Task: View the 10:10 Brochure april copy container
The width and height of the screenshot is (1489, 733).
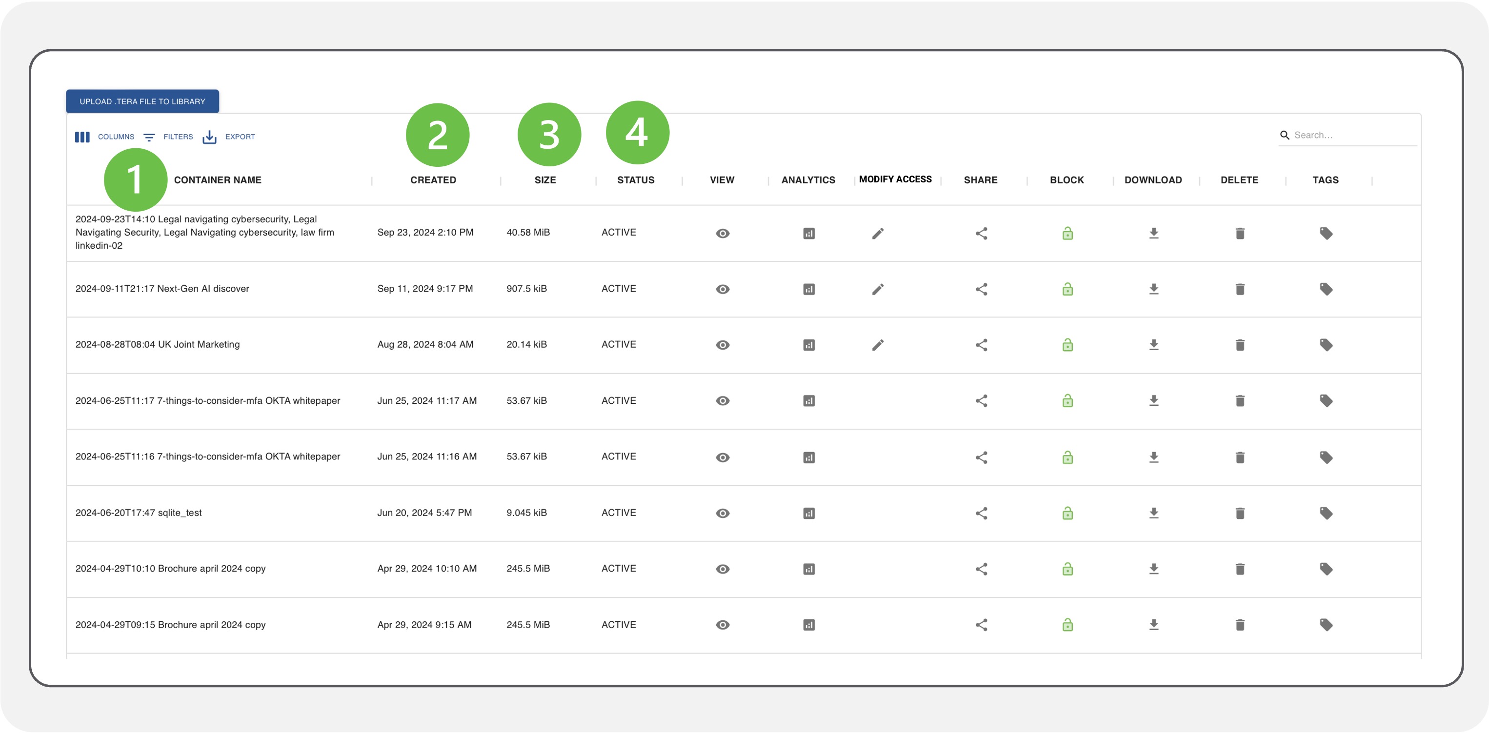Action: [x=723, y=570]
